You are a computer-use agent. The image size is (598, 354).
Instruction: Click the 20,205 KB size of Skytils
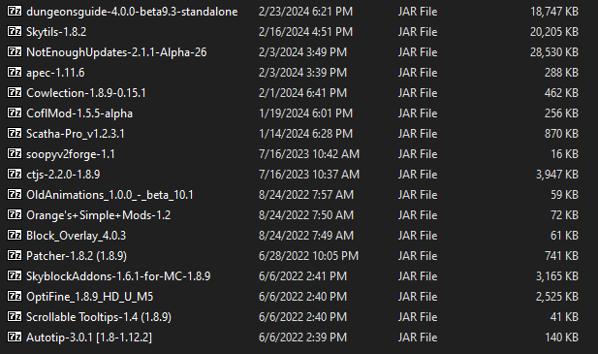[x=554, y=32]
